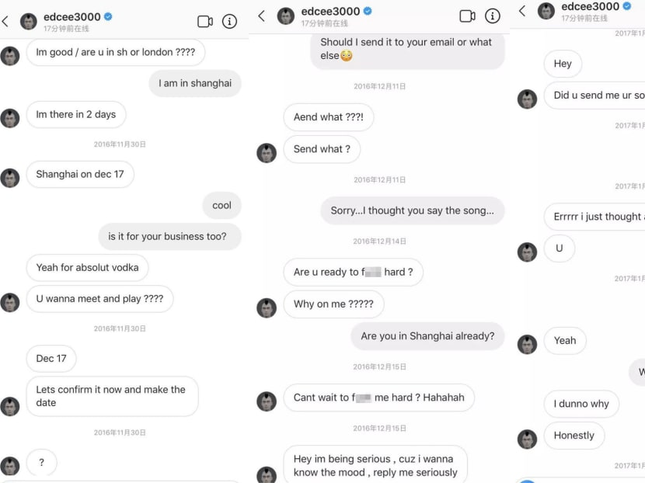This screenshot has width=645, height=483.
Task: Select "Sorry...I thought you say the song..." reply
Action: click(413, 210)
